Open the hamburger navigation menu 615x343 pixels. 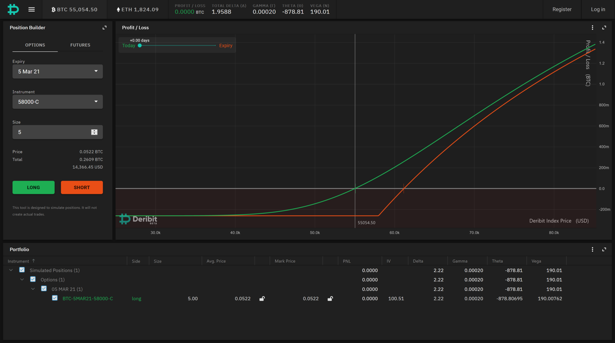(x=31, y=9)
